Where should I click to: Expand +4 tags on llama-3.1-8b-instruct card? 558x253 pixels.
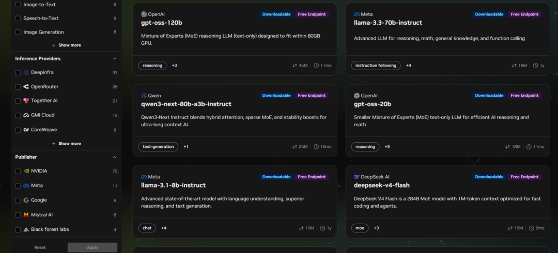164,228
